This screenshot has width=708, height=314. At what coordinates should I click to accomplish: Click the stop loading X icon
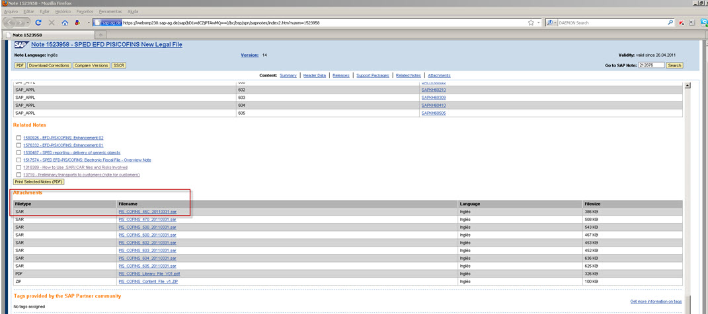52,22
